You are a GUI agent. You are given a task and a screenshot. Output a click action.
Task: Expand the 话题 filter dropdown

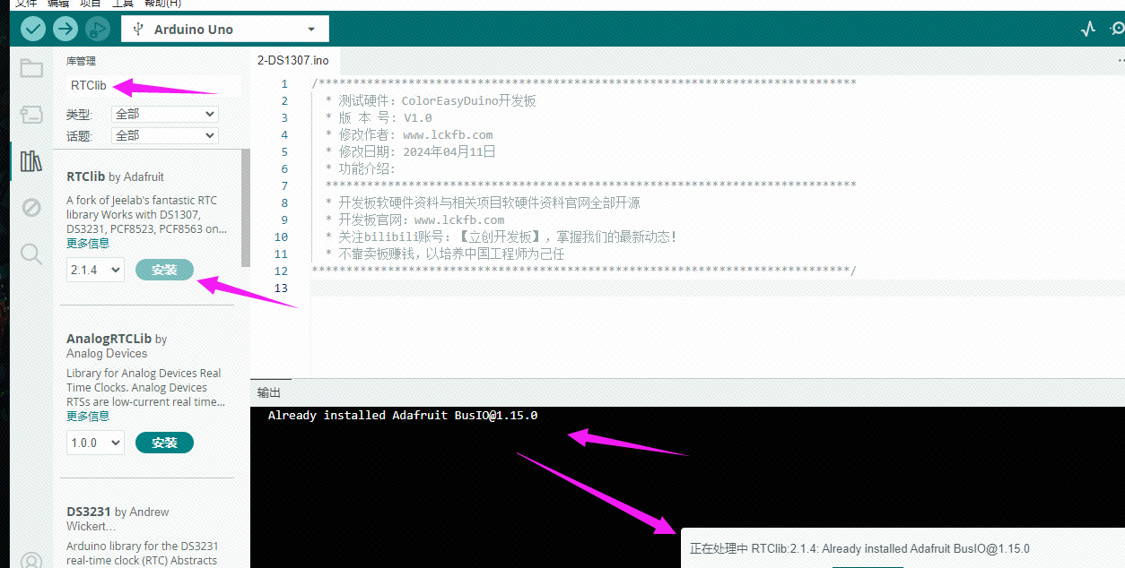(x=165, y=135)
